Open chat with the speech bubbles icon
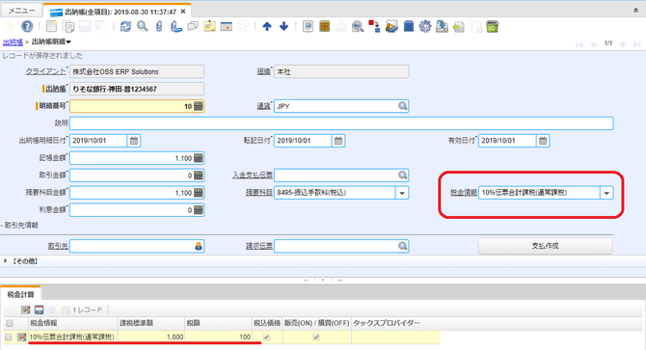 coord(193,27)
